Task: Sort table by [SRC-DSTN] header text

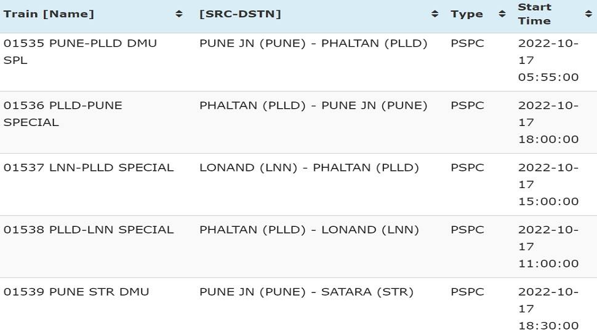Action: [240, 14]
